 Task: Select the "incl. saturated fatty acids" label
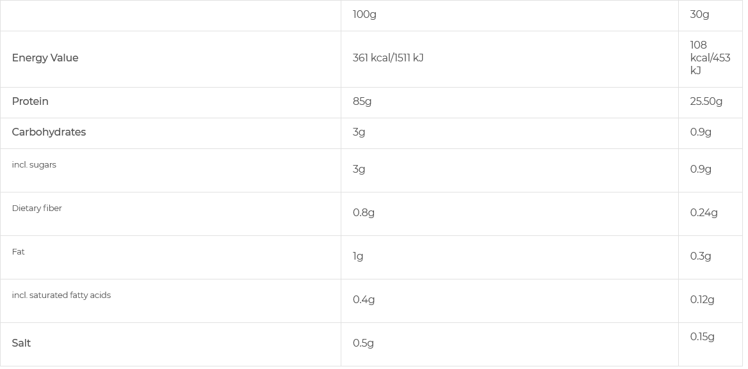point(61,295)
